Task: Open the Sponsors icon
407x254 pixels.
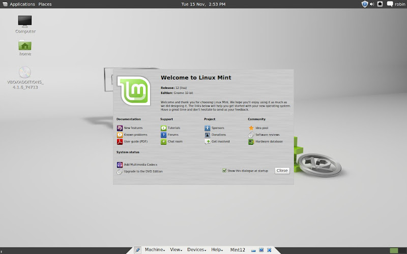Action: click(x=208, y=128)
